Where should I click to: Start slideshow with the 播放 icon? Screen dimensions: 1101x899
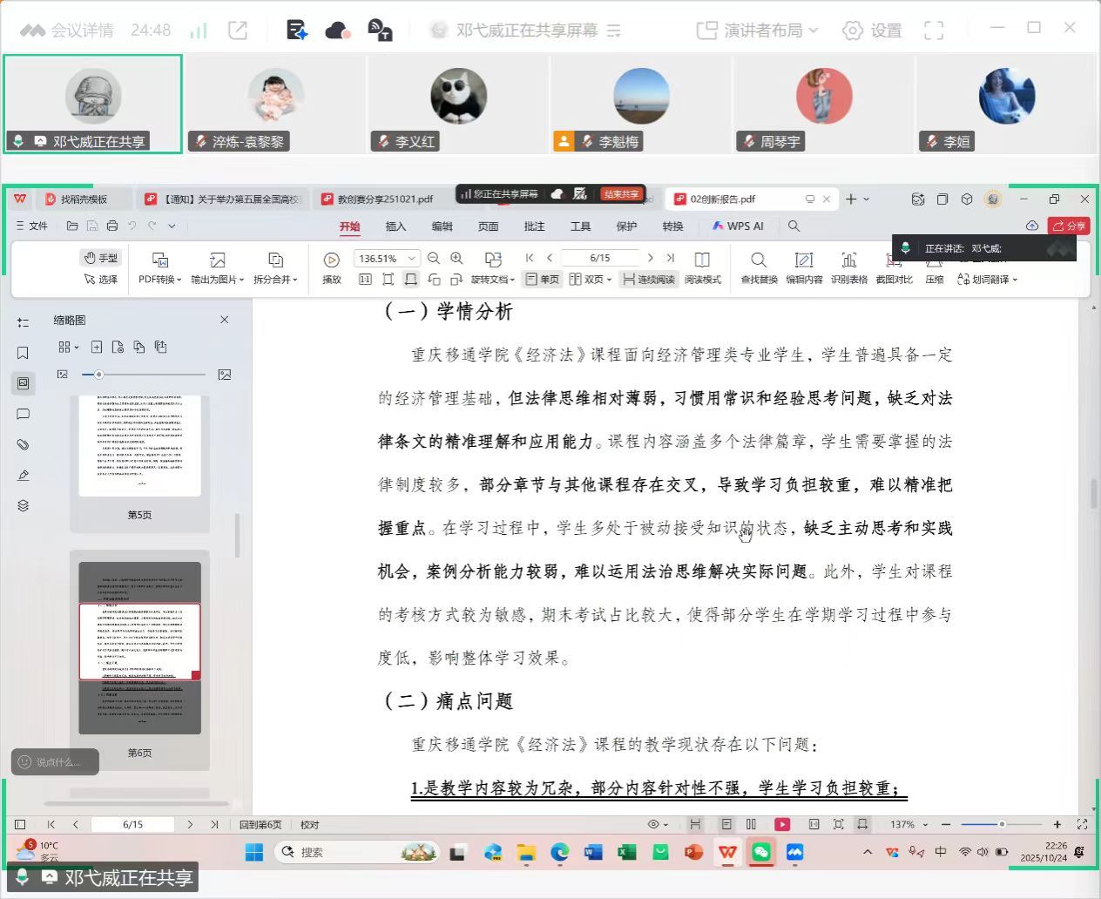331,260
